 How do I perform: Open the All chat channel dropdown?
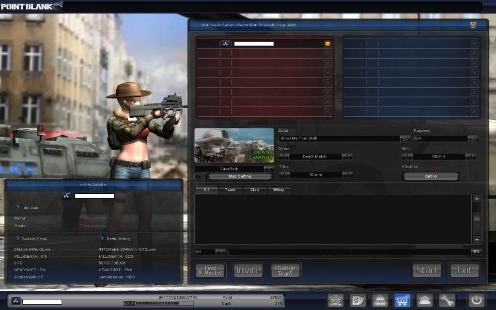[220, 252]
